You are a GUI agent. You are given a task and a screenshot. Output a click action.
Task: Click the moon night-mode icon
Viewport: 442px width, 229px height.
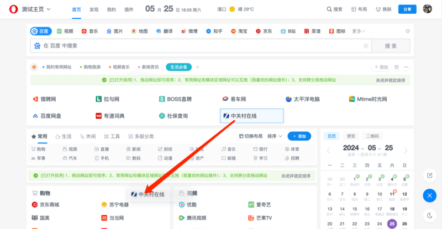[430, 215]
